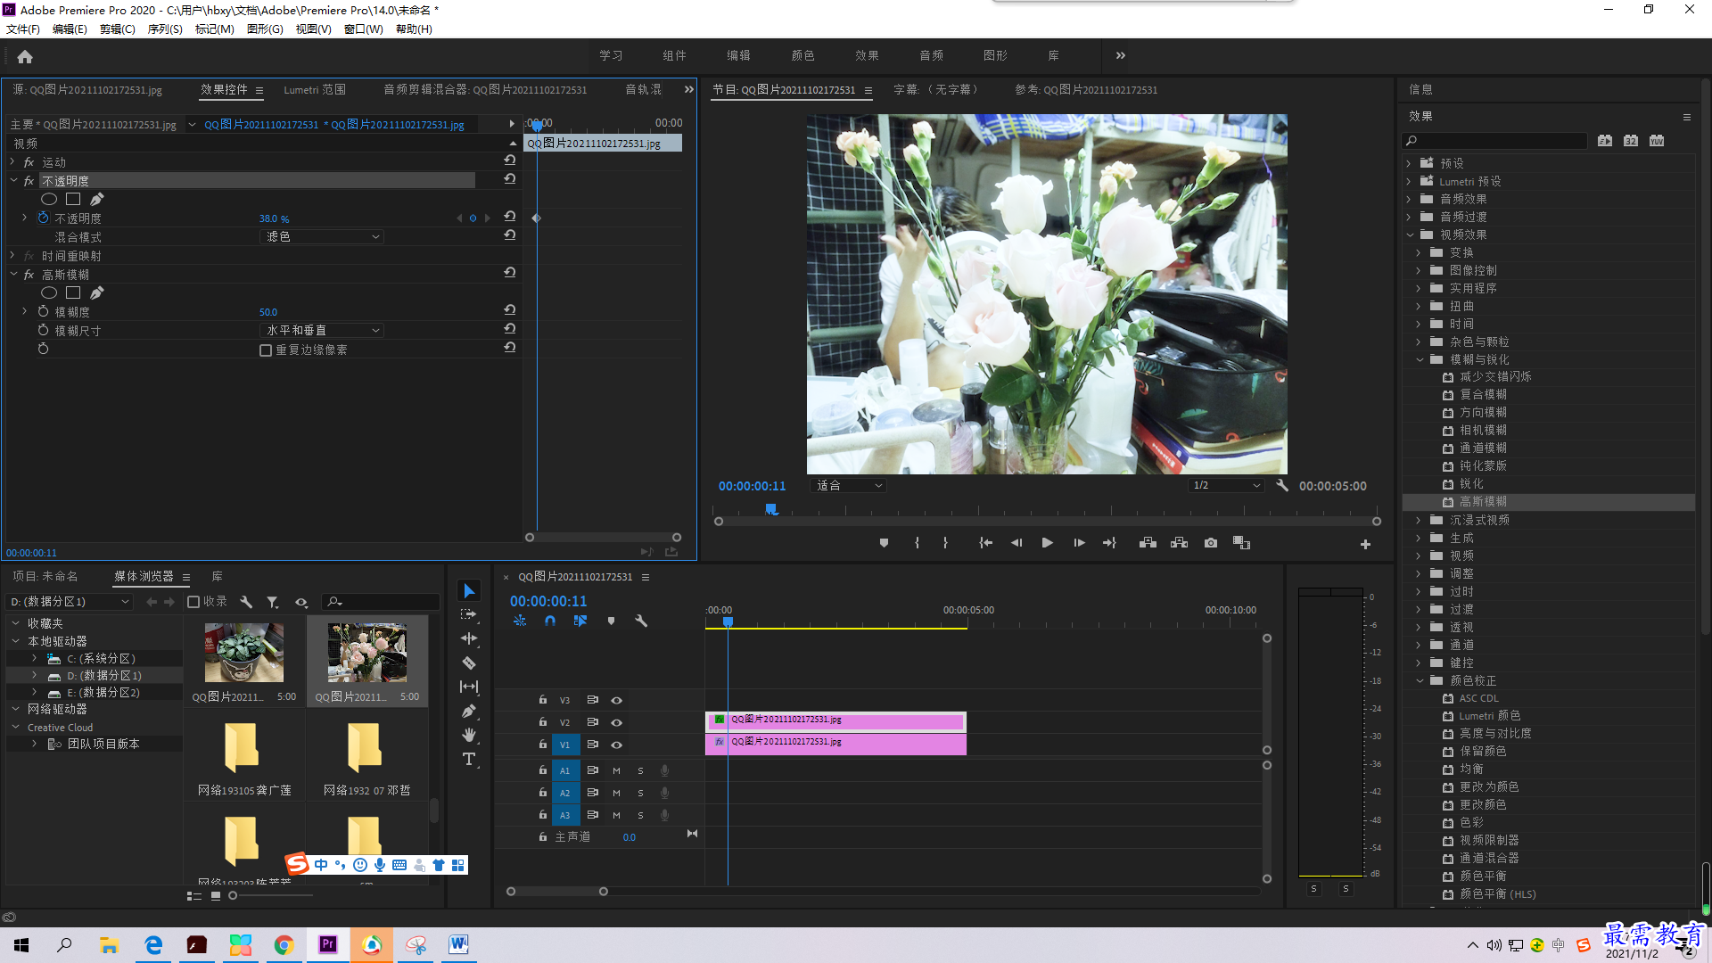Image resolution: width=1712 pixels, height=963 pixels.
Task: Click the Export Frame camera icon
Action: (x=1210, y=543)
